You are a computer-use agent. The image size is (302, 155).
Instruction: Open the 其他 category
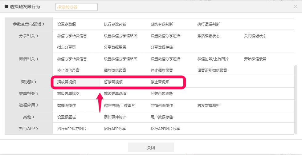(x=29, y=117)
